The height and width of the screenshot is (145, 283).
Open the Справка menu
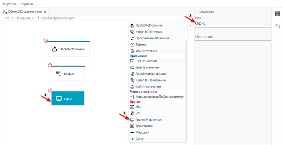click(x=27, y=4)
